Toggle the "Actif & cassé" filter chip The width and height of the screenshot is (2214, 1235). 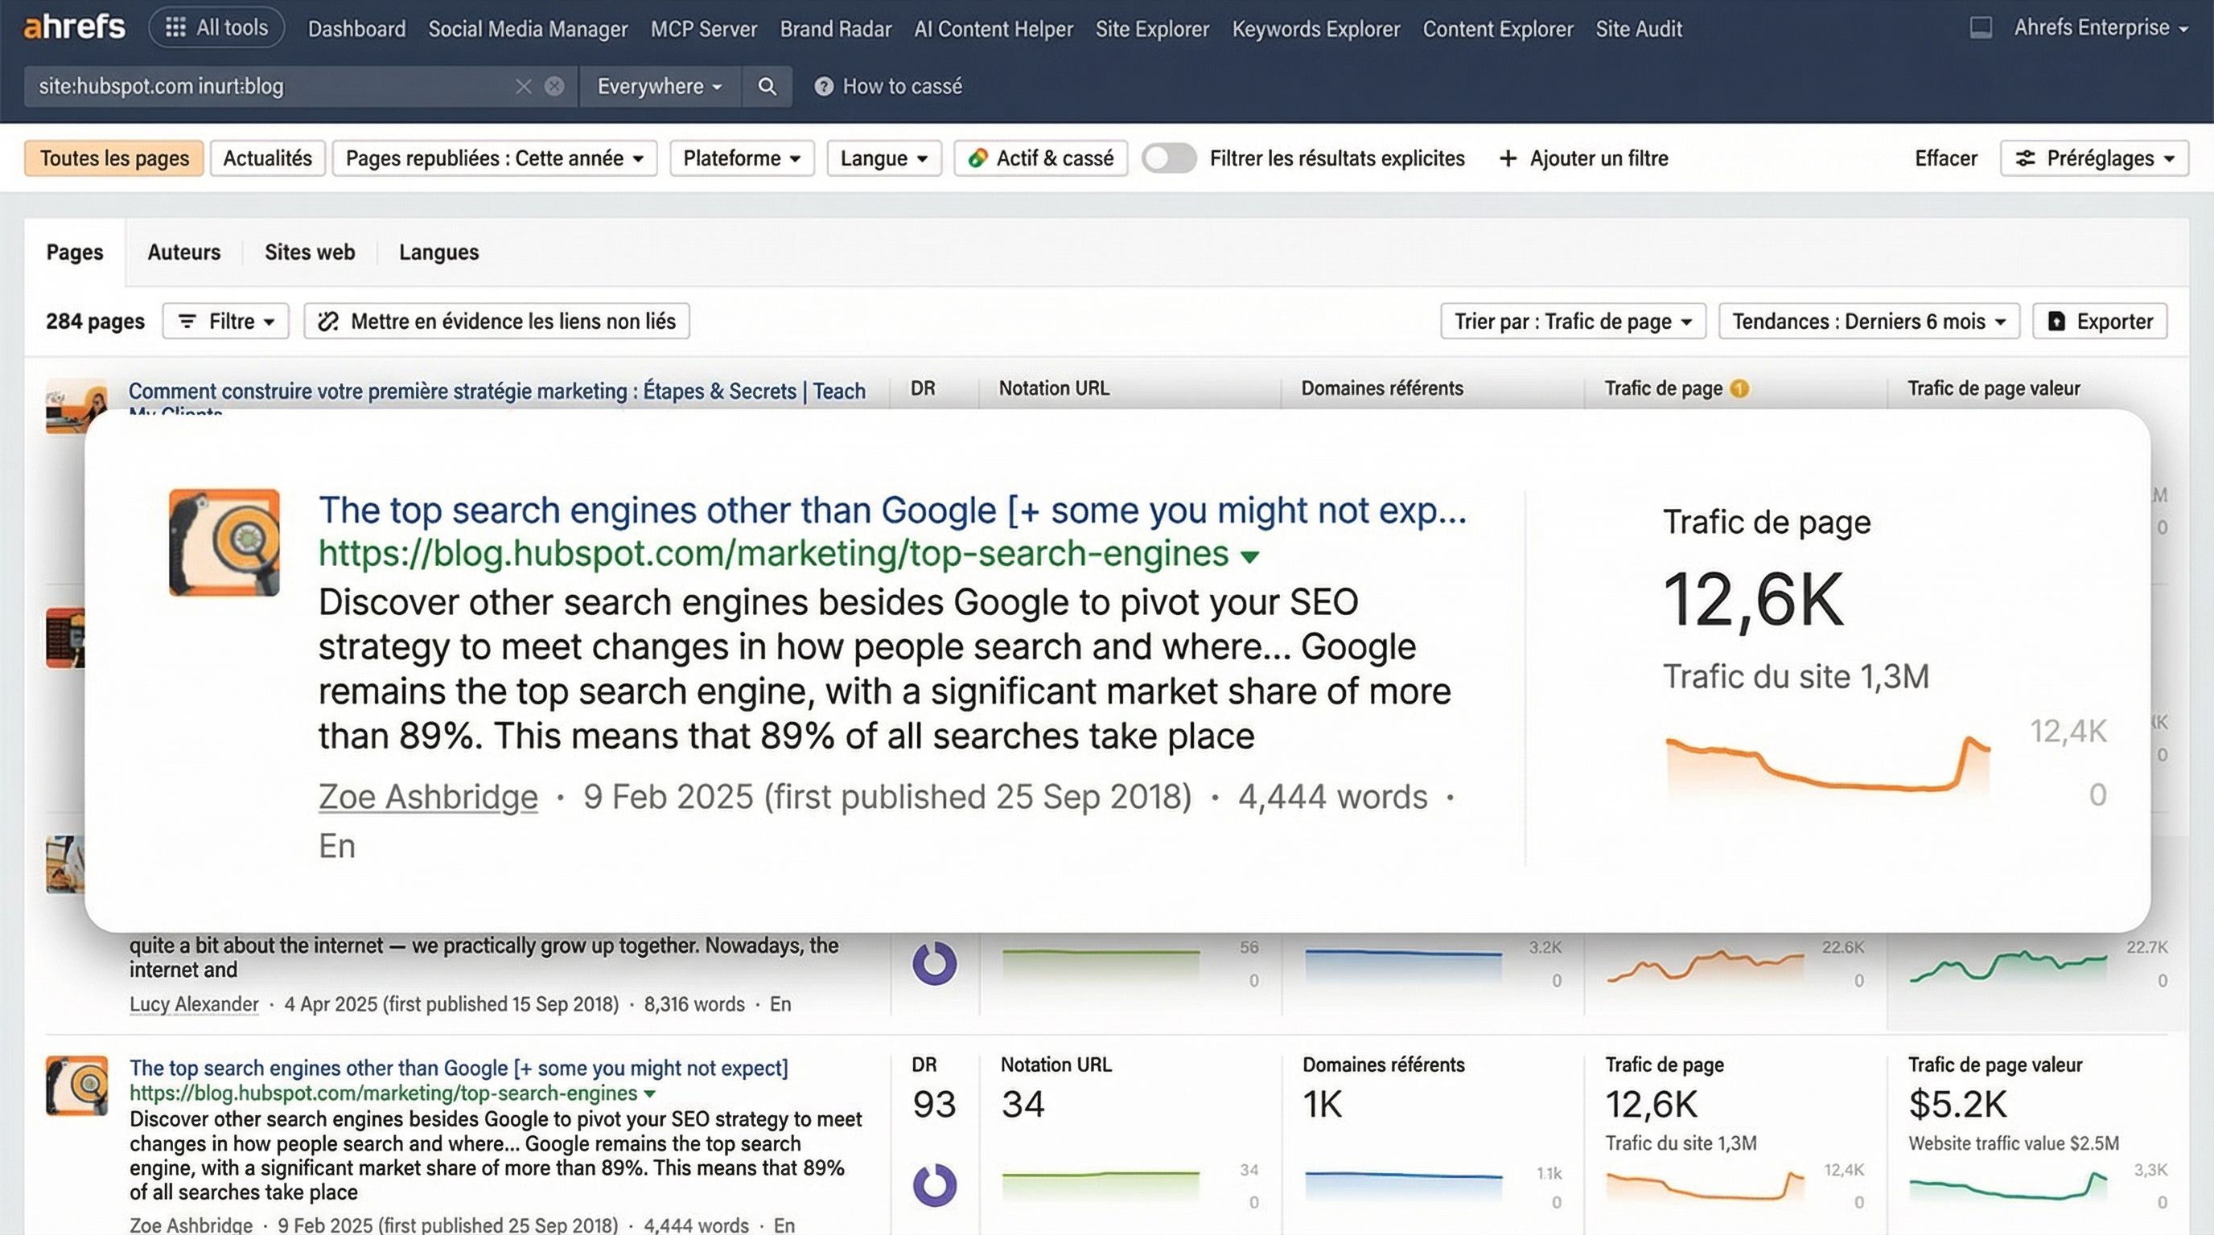(x=1040, y=158)
